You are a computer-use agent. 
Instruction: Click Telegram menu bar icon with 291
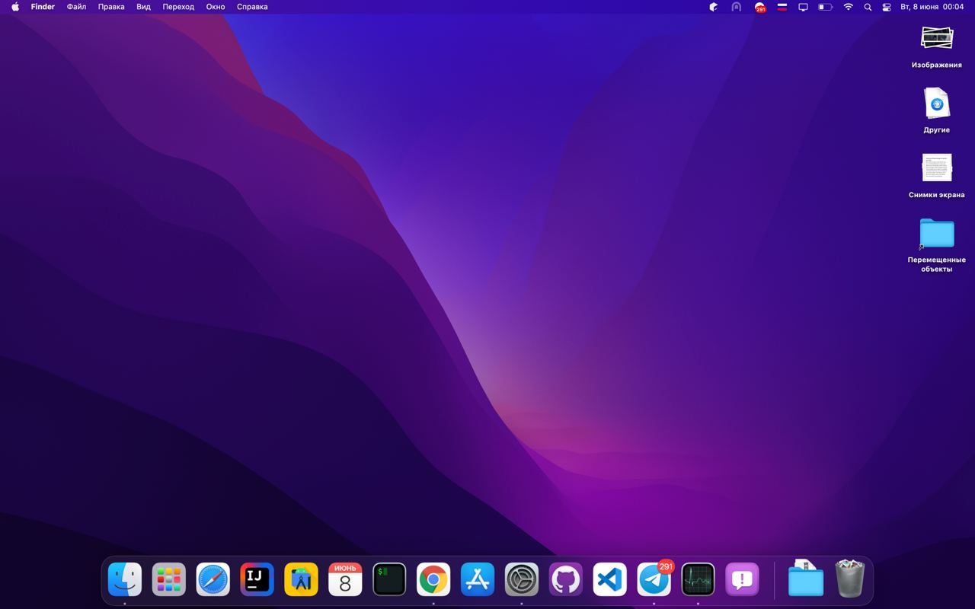pos(760,7)
